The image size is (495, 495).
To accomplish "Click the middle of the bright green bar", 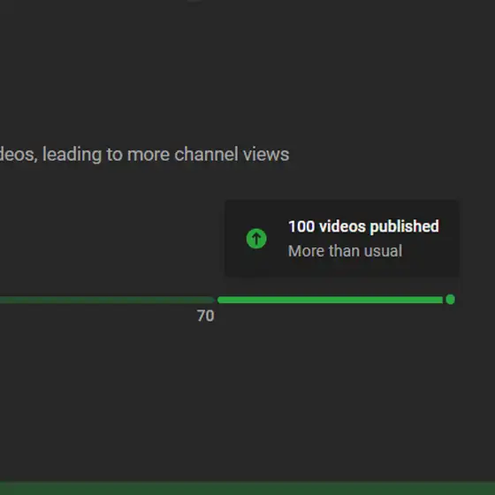I will tap(331, 300).
